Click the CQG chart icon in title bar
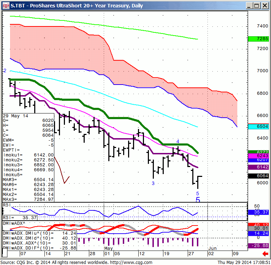The width and height of the screenshot is (271, 265). pyautogui.click(x=6, y=6)
